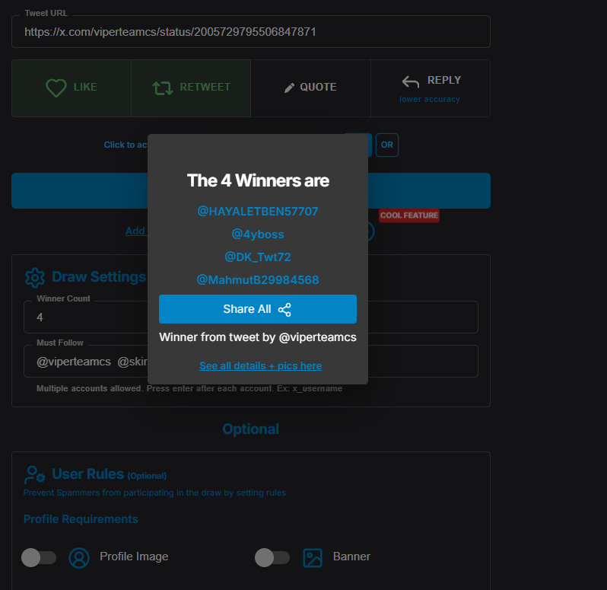Click the 'lower accuracy' text under REPLY

tap(430, 100)
